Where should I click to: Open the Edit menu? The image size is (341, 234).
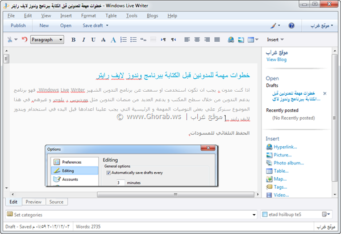tap(28, 16)
